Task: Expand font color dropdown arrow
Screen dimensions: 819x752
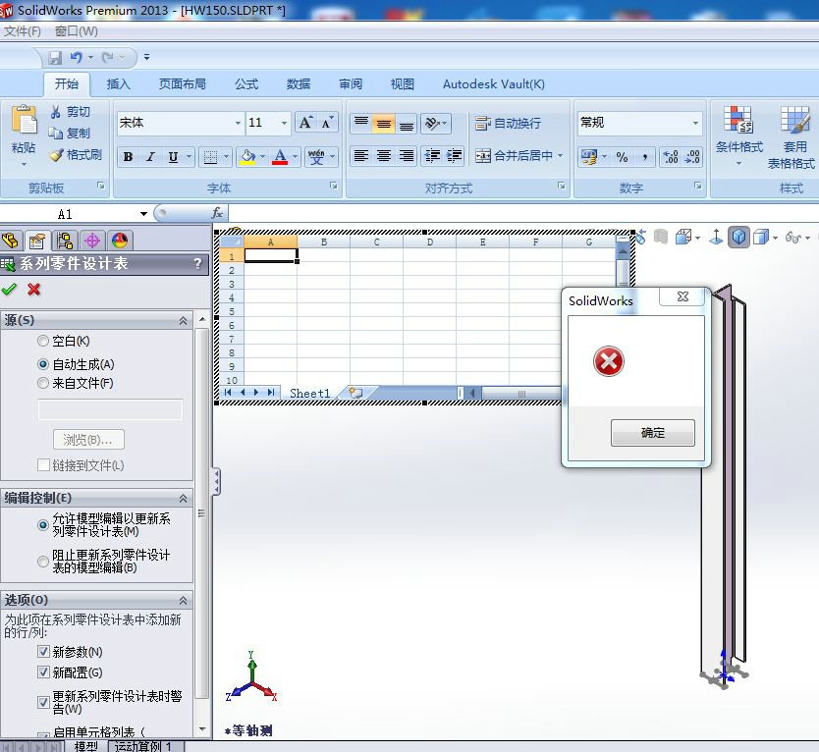Action: (296, 157)
